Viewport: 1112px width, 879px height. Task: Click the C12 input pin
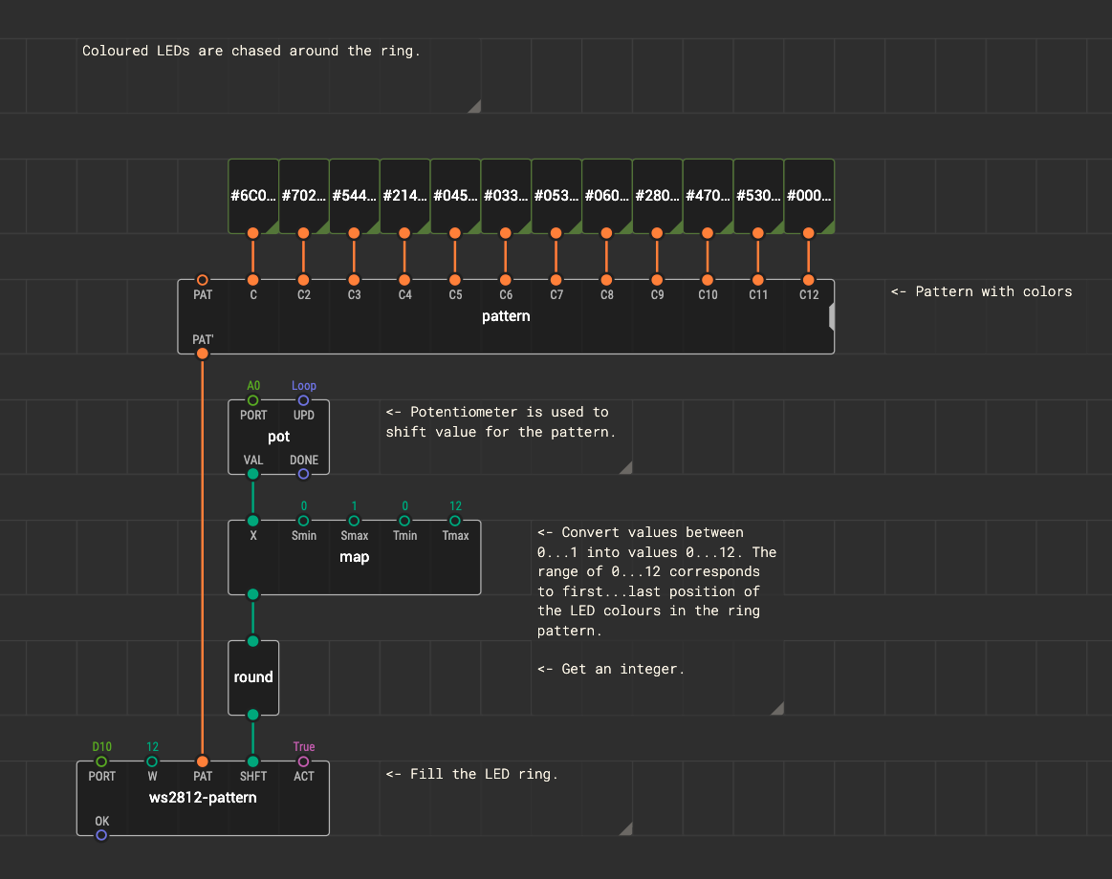pyautogui.click(x=809, y=280)
